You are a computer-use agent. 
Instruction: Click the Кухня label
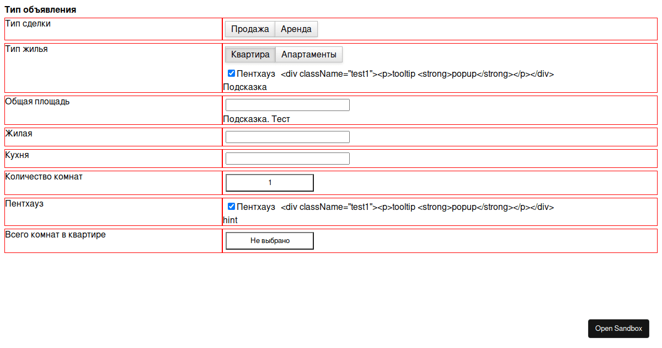pyautogui.click(x=17, y=155)
